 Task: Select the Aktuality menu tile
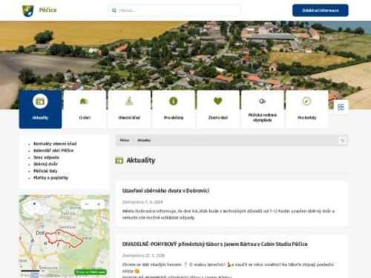point(40,109)
